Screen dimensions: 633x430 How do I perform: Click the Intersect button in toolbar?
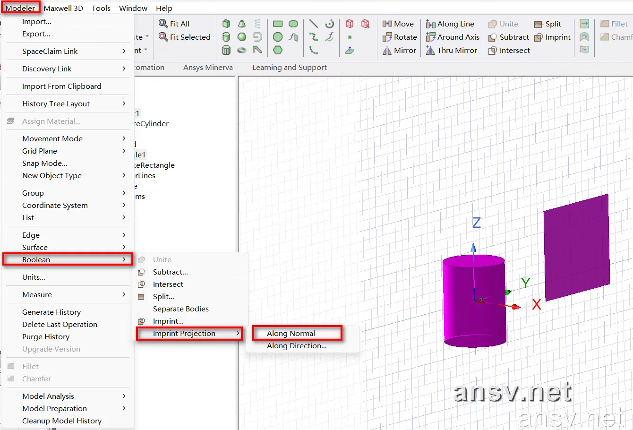509,50
